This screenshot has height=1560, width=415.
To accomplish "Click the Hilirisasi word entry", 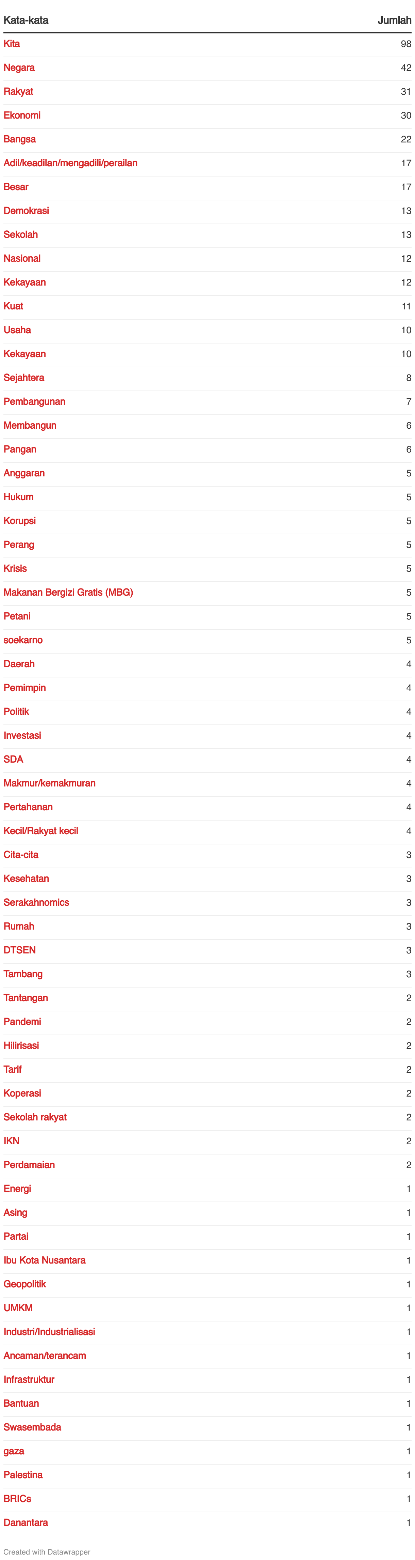I will click(21, 1045).
